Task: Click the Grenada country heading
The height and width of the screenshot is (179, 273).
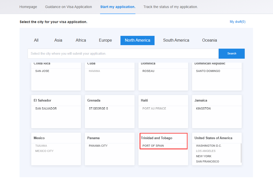Action: tap(94, 100)
